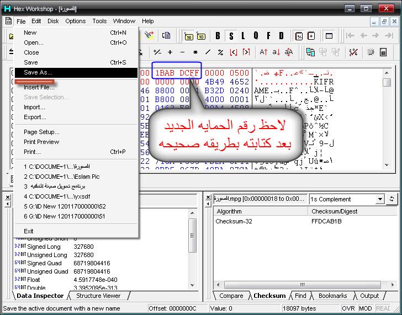
Task: Click the add (+) operation icon
Action: tap(170, 52)
